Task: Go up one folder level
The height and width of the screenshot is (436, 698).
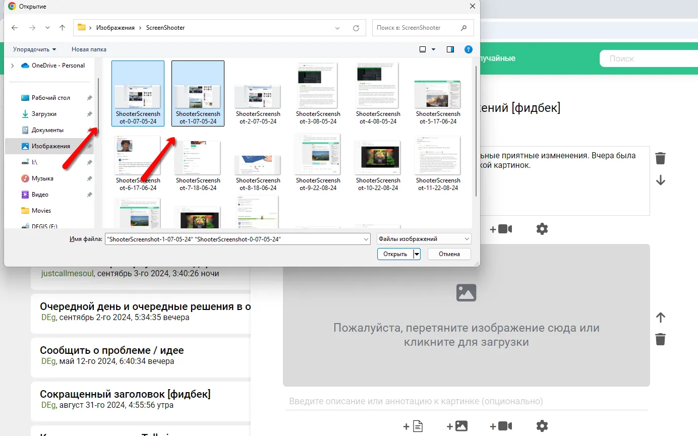Action: 63,28
